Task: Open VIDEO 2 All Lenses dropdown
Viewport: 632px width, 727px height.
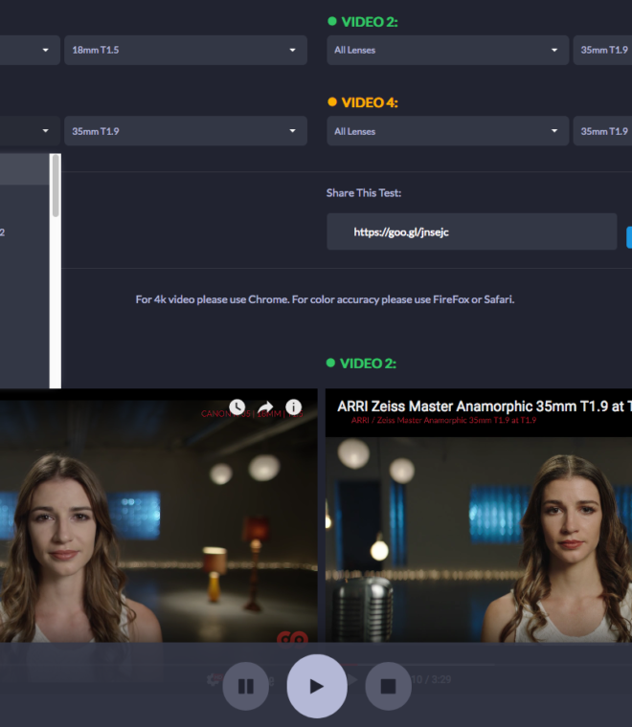Action: pos(448,50)
